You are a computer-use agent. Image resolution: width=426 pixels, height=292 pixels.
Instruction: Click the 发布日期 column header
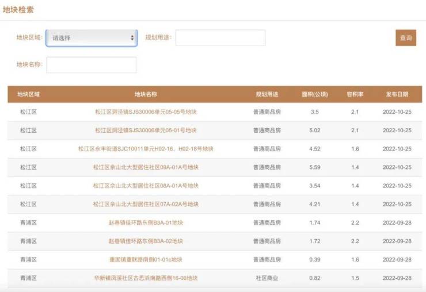tap(397, 94)
